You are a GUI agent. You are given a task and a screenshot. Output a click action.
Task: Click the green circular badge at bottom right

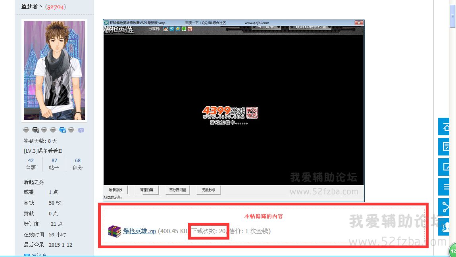(452, 250)
